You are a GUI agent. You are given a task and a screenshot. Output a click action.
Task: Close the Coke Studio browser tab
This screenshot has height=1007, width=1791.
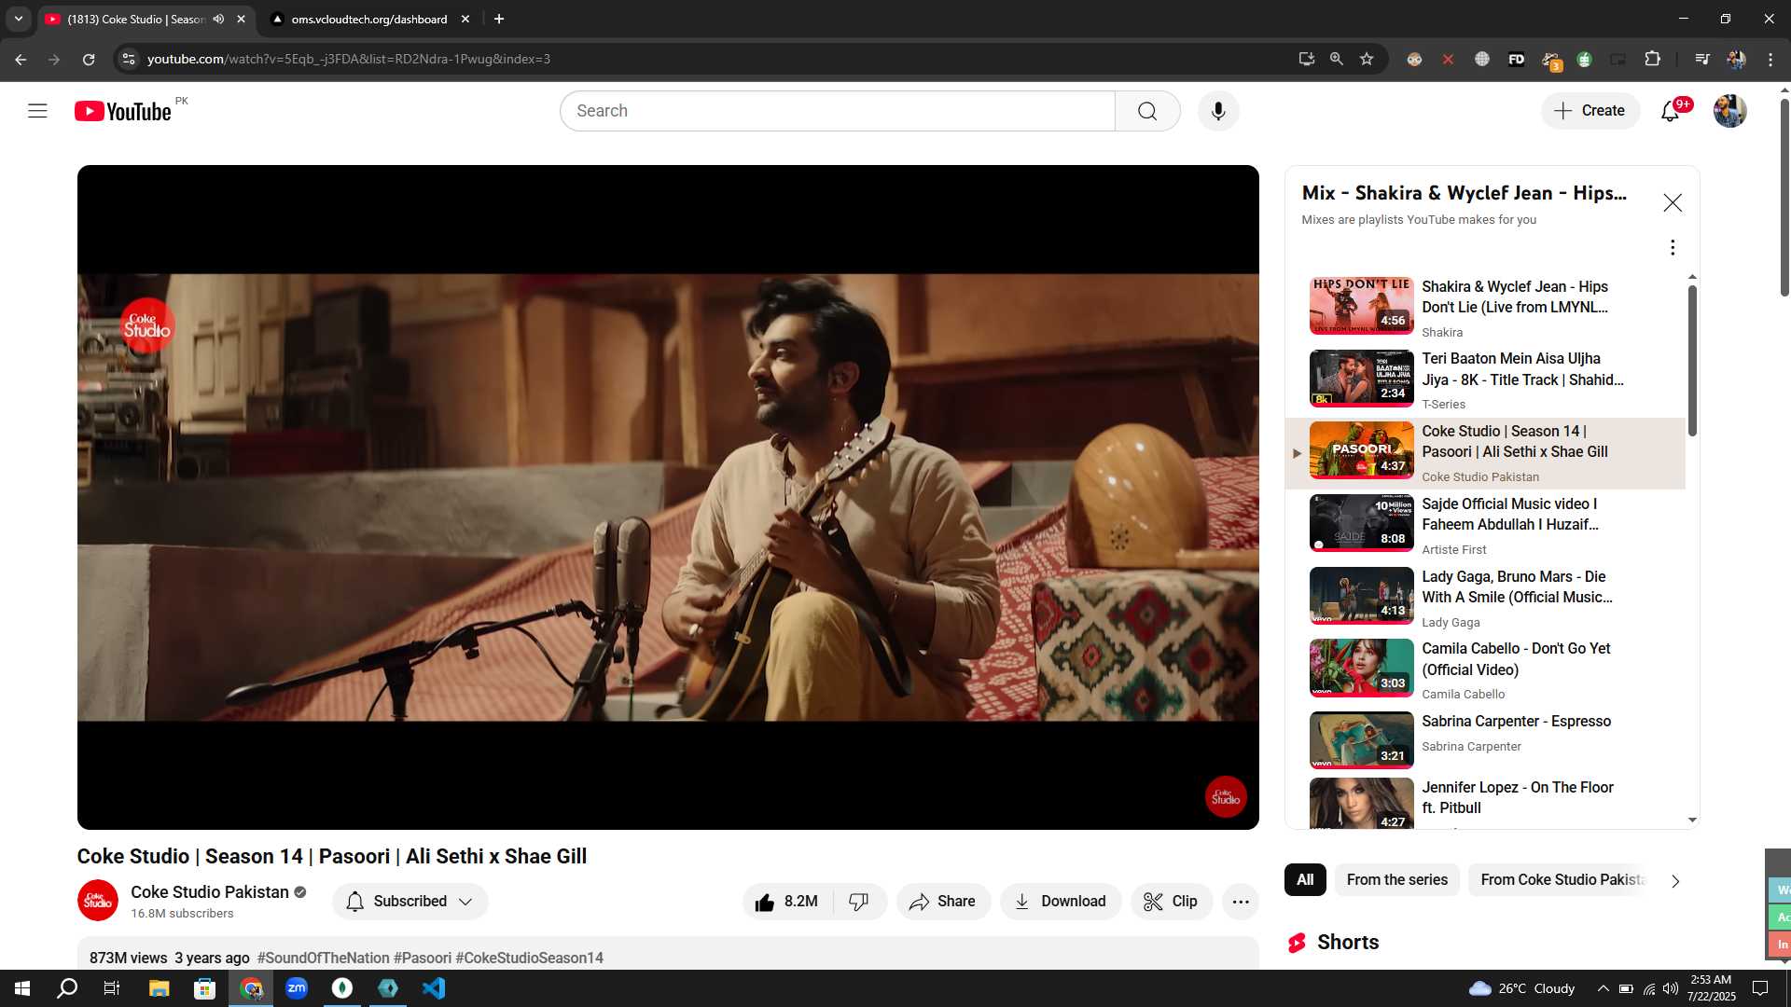pos(241,19)
